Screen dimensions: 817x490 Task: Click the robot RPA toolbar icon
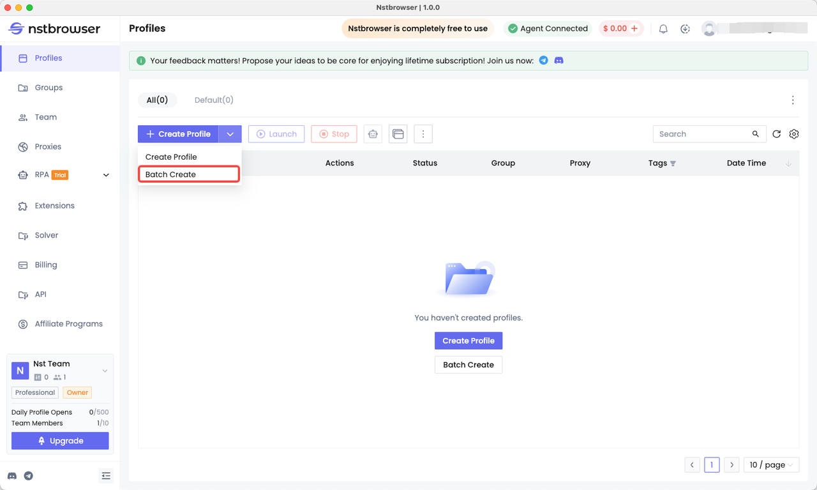(x=373, y=134)
